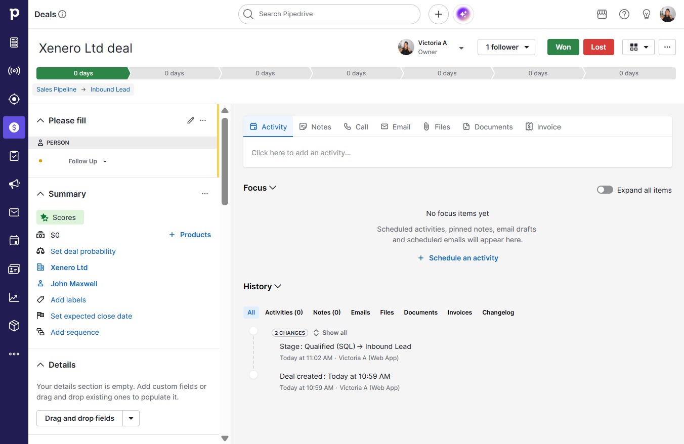The height and width of the screenshot is (444, 684).
Task: Click the Scores badge
Action: pos(60,217)
